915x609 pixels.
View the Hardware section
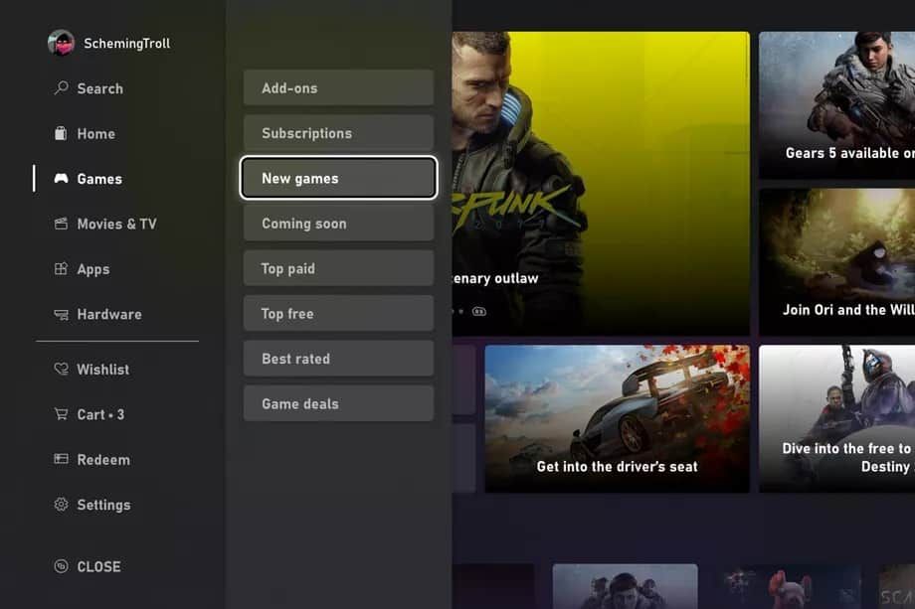click(109, 314)
